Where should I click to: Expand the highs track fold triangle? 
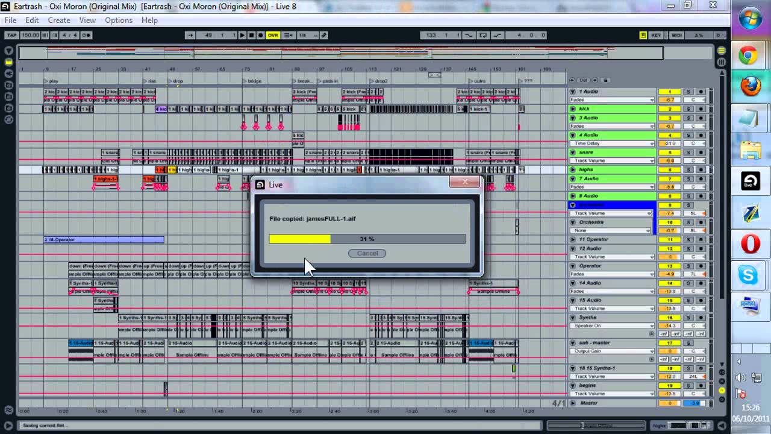[573, 170]
